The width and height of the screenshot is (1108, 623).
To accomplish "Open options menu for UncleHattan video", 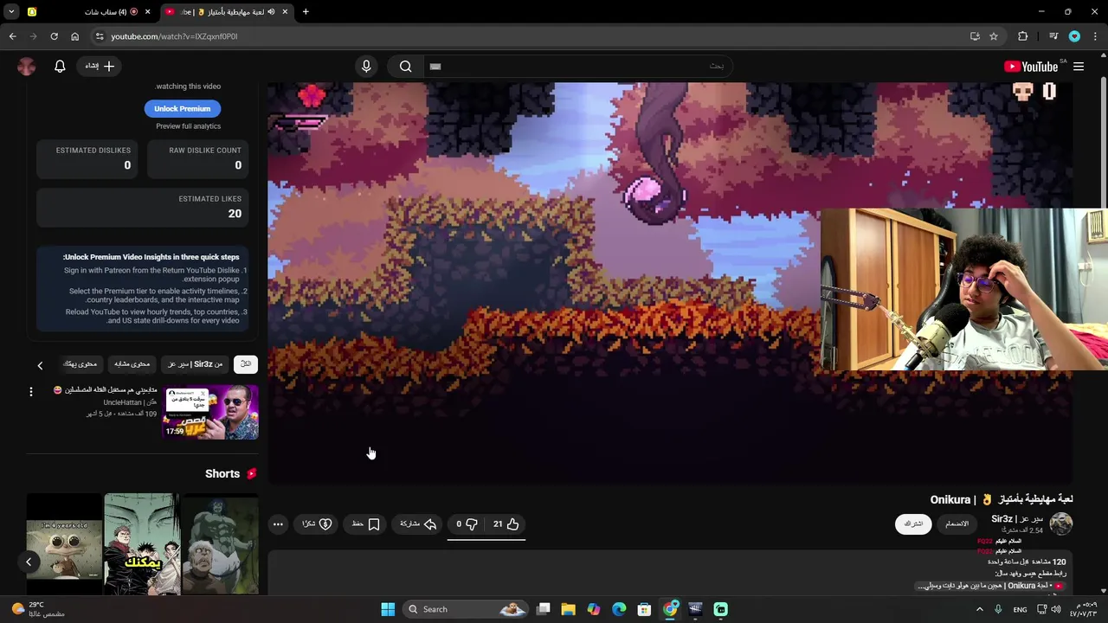I will coord(31,392).
